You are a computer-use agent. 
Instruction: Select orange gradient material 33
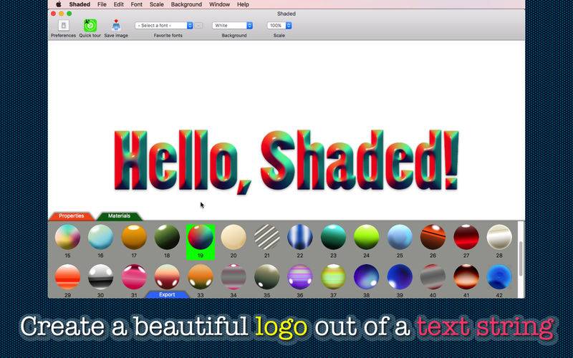pyautogui.click(x=201, y=277)
